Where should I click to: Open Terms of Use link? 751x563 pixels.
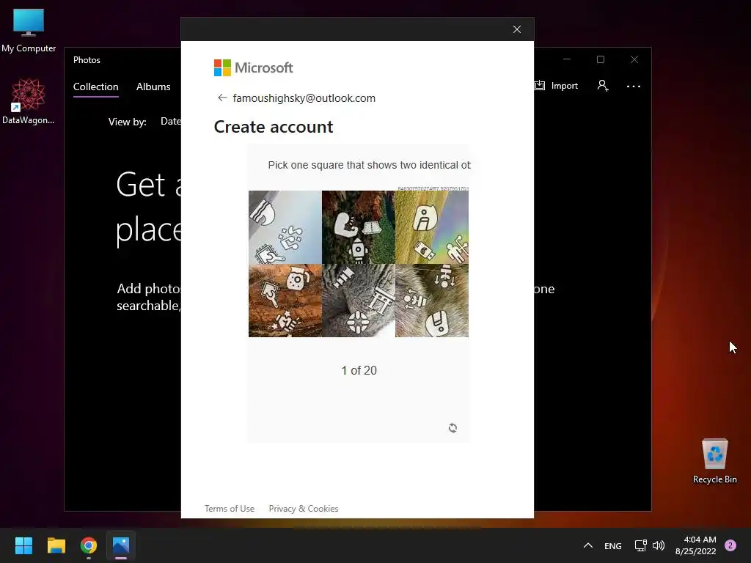click(x=230, y=509)
